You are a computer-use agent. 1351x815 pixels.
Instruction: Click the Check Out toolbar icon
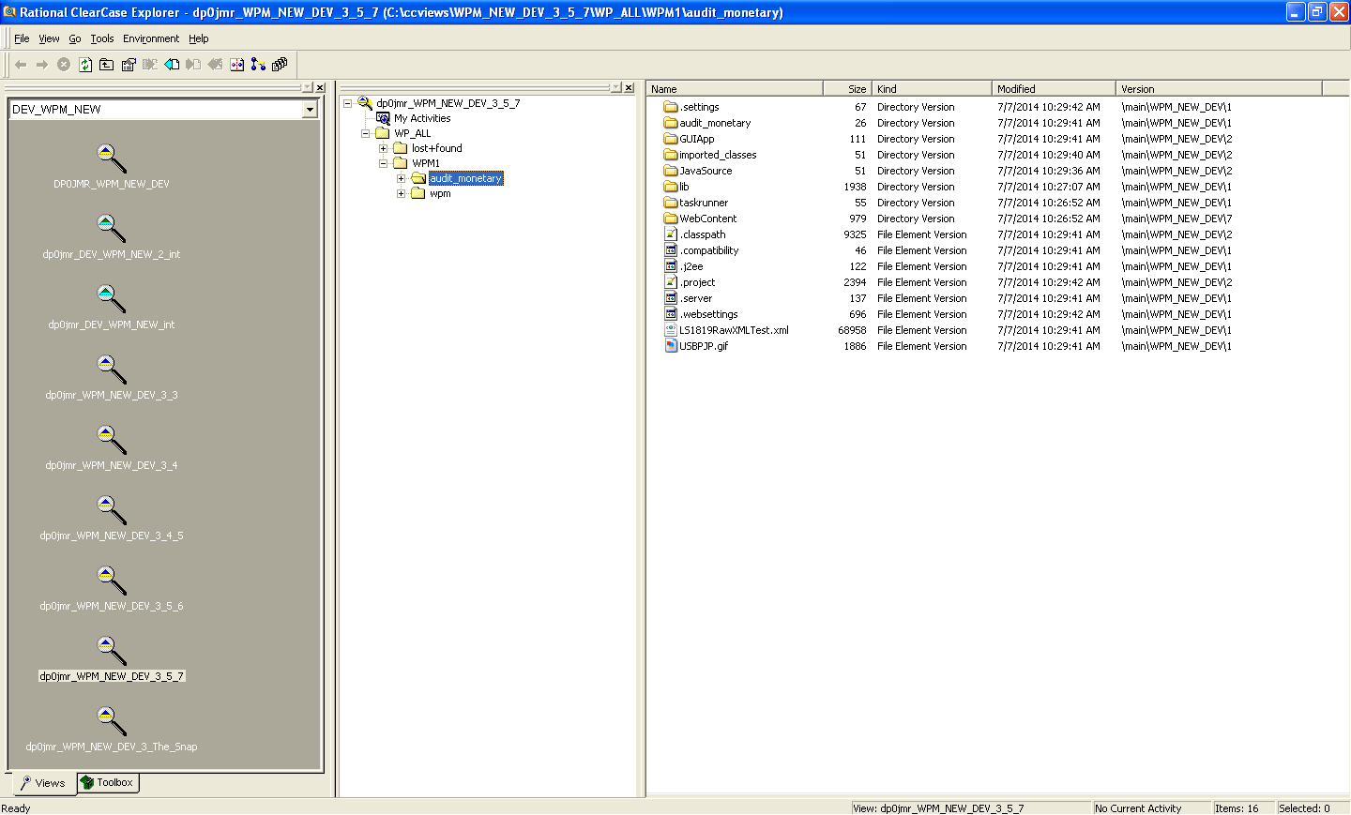(172, 65)
